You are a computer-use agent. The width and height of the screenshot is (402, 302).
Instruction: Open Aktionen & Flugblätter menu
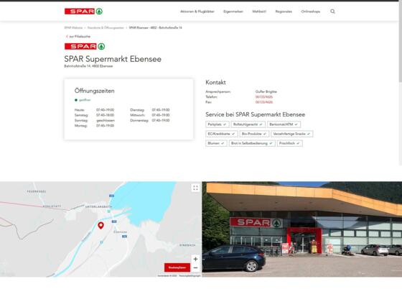pyautogui.click(x=197, y=12)
